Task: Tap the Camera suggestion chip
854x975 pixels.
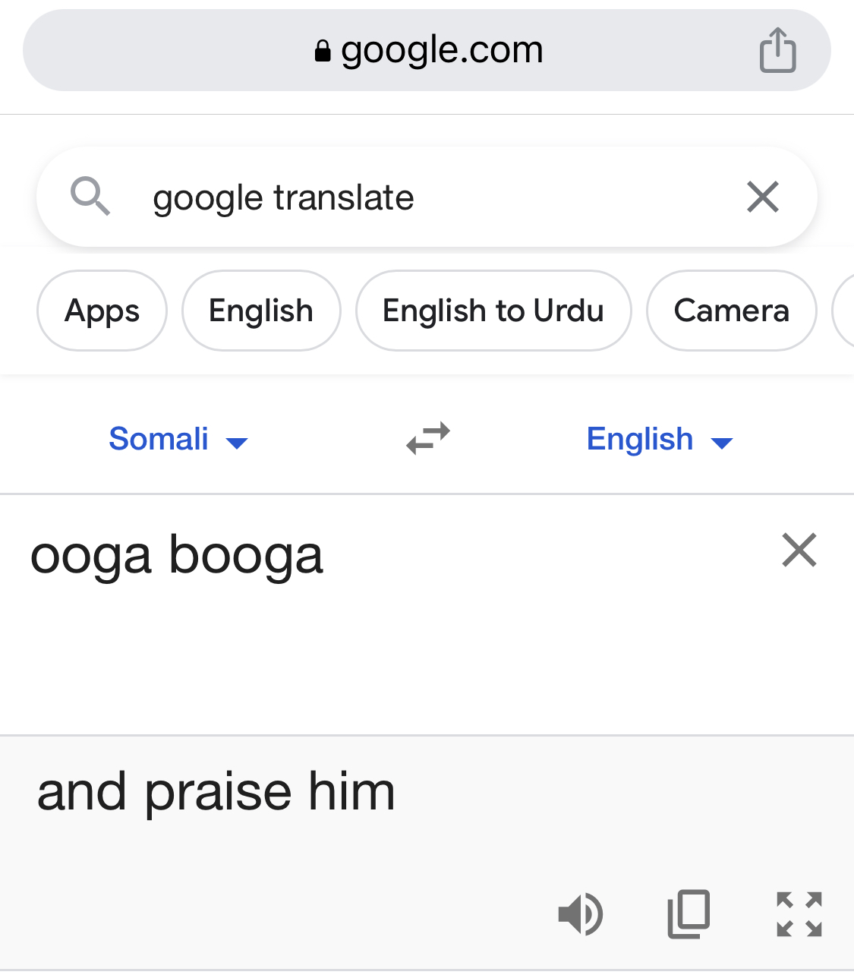Action: click(732, 311)
